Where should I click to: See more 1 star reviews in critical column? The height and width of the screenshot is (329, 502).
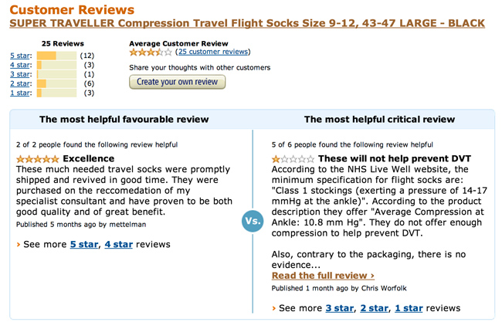(x=409, y=308)
